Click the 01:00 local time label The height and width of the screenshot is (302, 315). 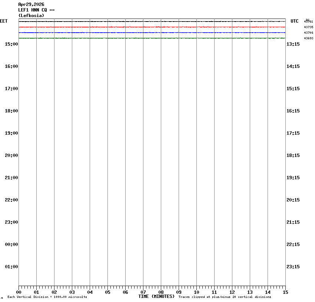tap(11, 267)
